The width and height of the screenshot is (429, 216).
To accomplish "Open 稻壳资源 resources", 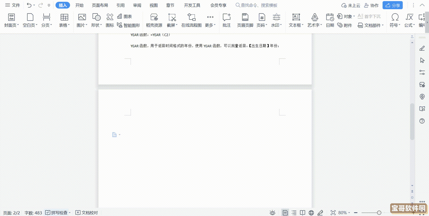I will 154,21.
